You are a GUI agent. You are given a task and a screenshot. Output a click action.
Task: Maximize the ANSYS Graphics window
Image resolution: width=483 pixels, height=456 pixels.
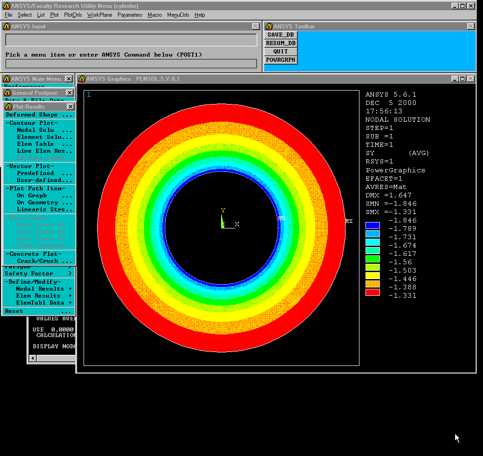coord(463,79)
